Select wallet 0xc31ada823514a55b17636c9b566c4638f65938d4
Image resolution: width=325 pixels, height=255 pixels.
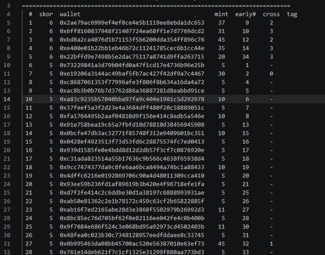pos(132,159)
